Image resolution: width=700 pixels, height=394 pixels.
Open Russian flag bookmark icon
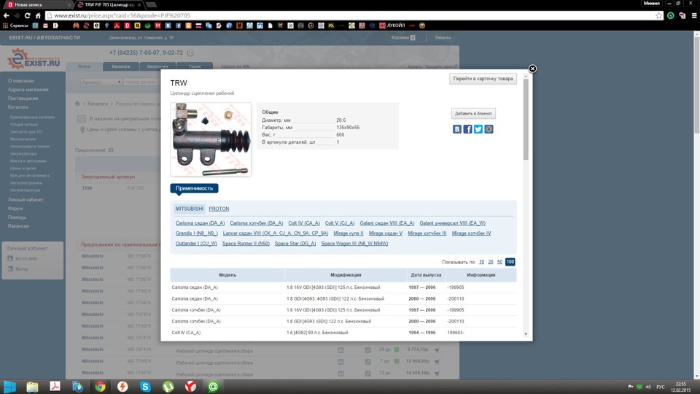coord(198,26)
